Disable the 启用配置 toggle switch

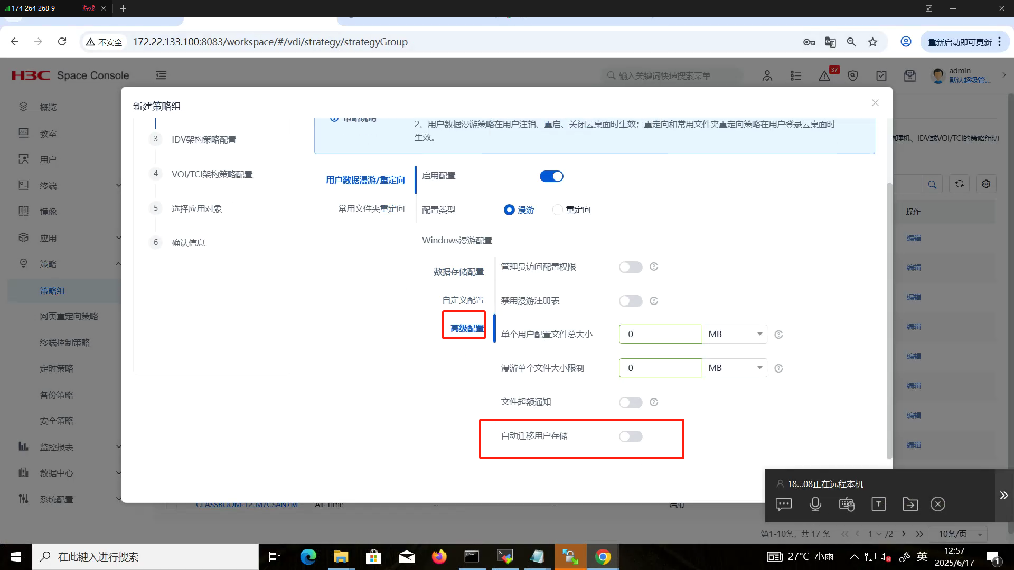(x=551, y=176)
